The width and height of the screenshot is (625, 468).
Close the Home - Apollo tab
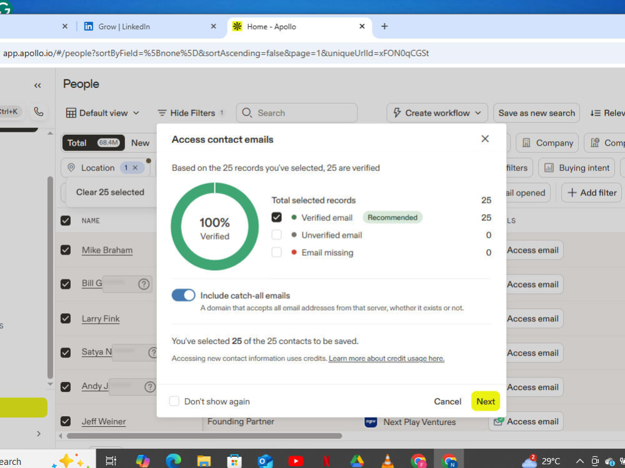(362, 26)
